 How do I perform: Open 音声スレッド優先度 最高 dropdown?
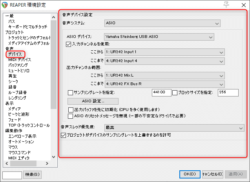[x=174, y=128]
